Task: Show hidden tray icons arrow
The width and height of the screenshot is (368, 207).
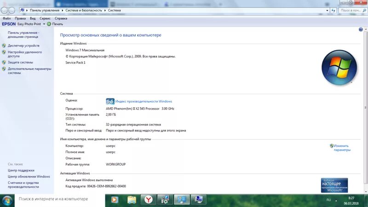Action: click(336, 201)
